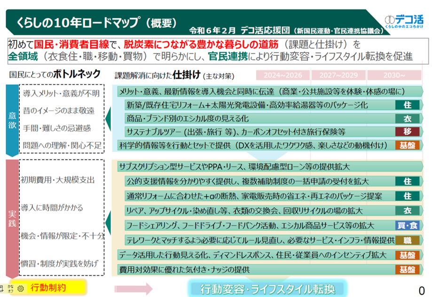Open IME settings gear icon

tap(20, 288)
